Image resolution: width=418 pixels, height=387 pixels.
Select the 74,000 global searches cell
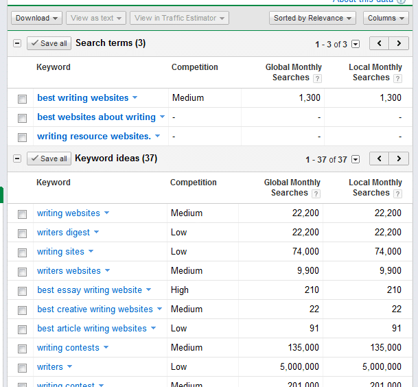pyautogui.click(x=305, y=251)
